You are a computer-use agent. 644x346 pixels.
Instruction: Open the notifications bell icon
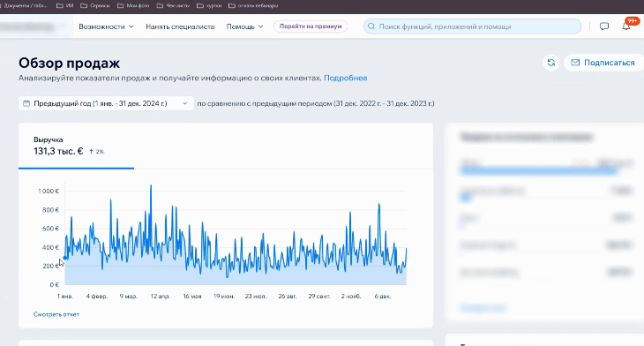[x=626, y=26]
